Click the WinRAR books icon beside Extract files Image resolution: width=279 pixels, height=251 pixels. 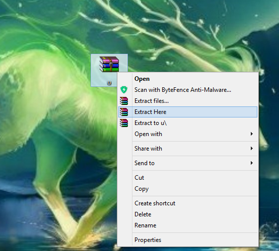click(124, 101)
